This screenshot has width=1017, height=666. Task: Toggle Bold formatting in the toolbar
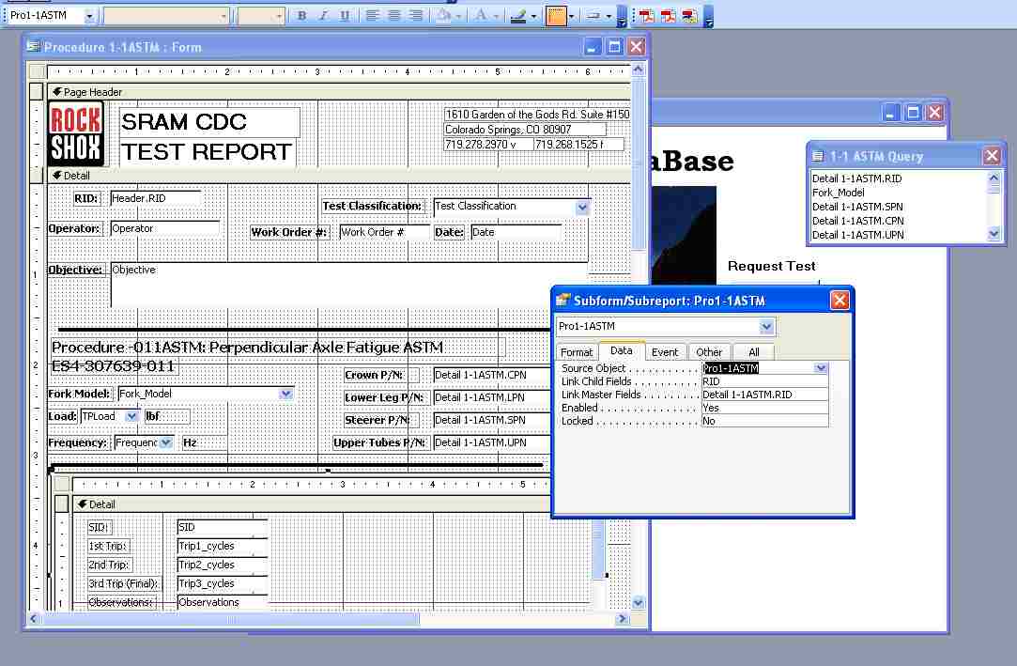(301, 16)
